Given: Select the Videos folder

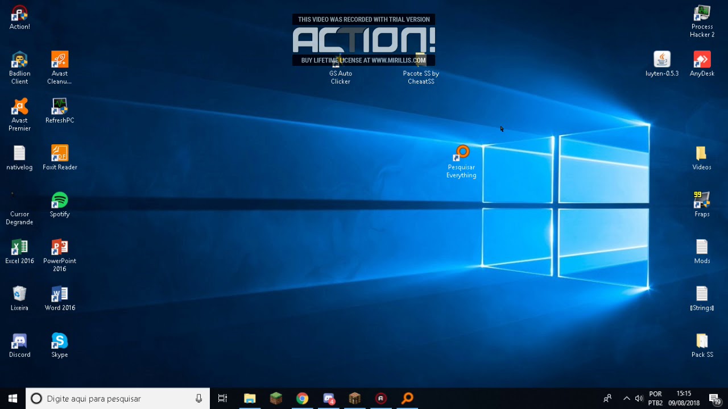Looking at the screenshot, I should click(702, 157).
